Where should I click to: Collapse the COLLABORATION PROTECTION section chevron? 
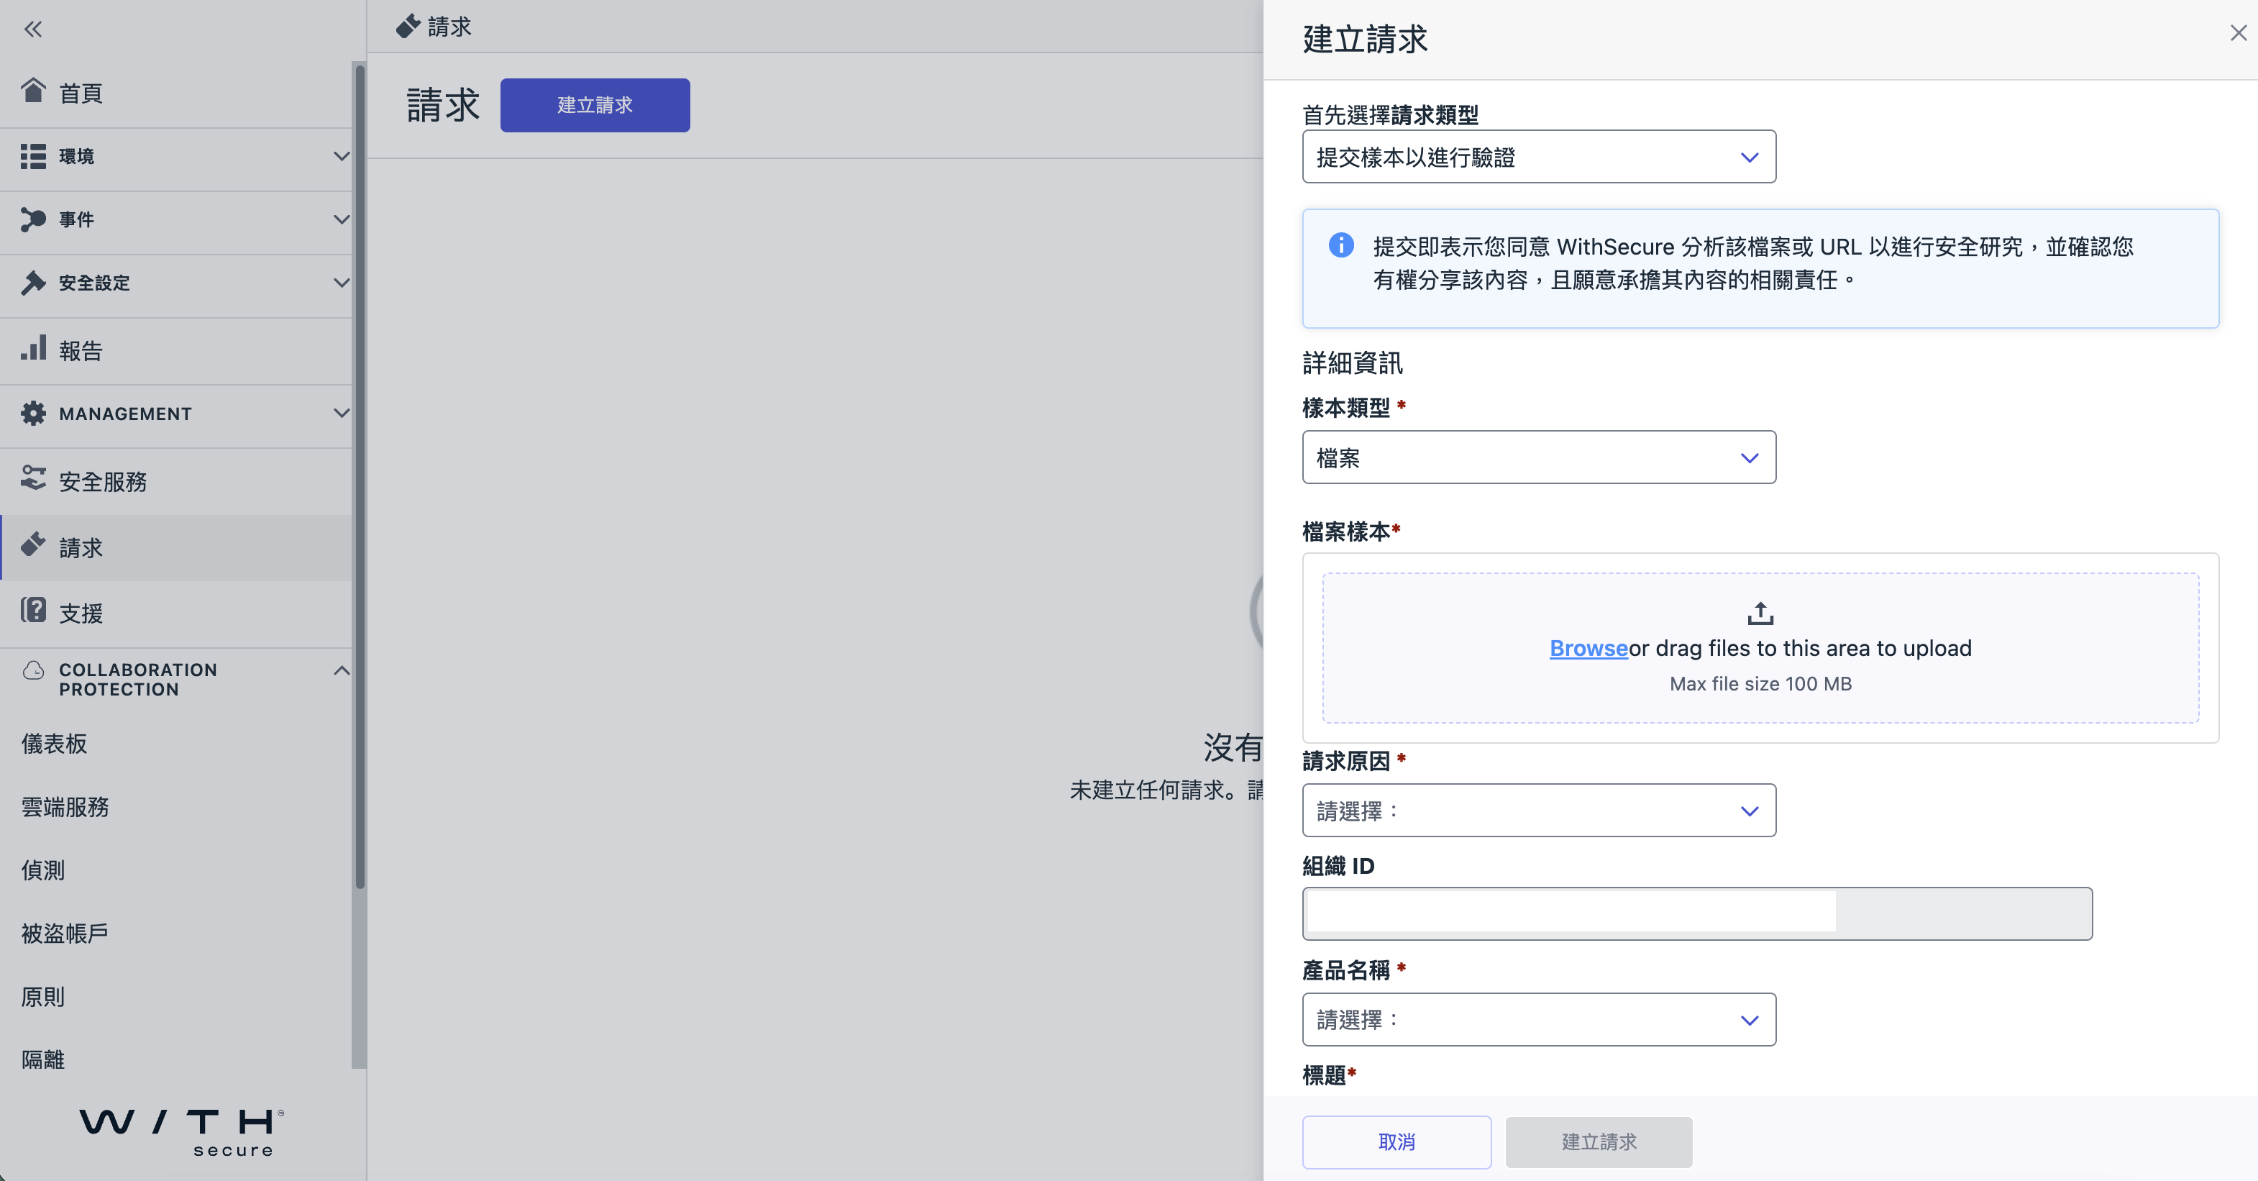coord(342,671)
